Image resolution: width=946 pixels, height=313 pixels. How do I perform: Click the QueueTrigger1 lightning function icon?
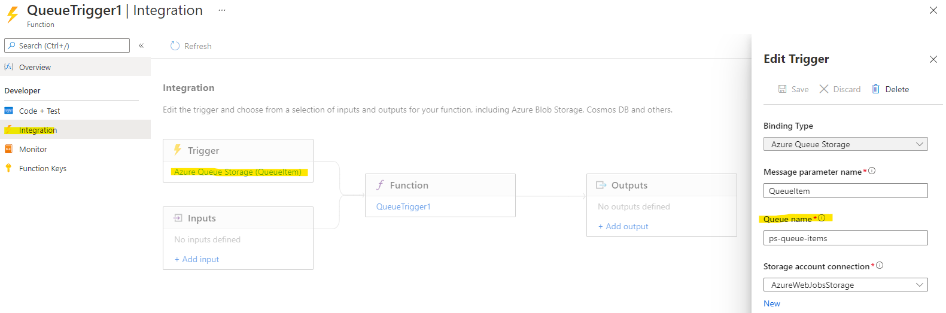pyautogui.click(x=12, y=14)
